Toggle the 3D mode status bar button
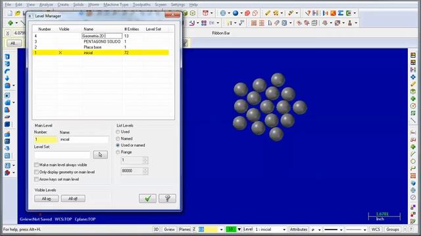The height and width of the screenshot is (236, 421). point(156,229)
